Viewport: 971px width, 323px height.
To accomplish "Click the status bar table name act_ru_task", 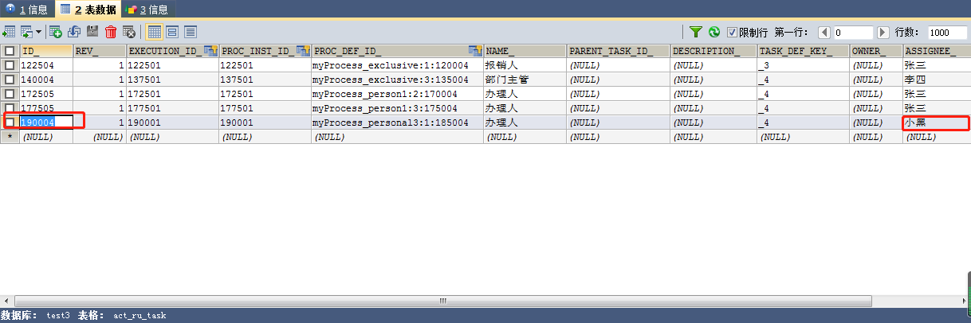I will coord(140,316).
